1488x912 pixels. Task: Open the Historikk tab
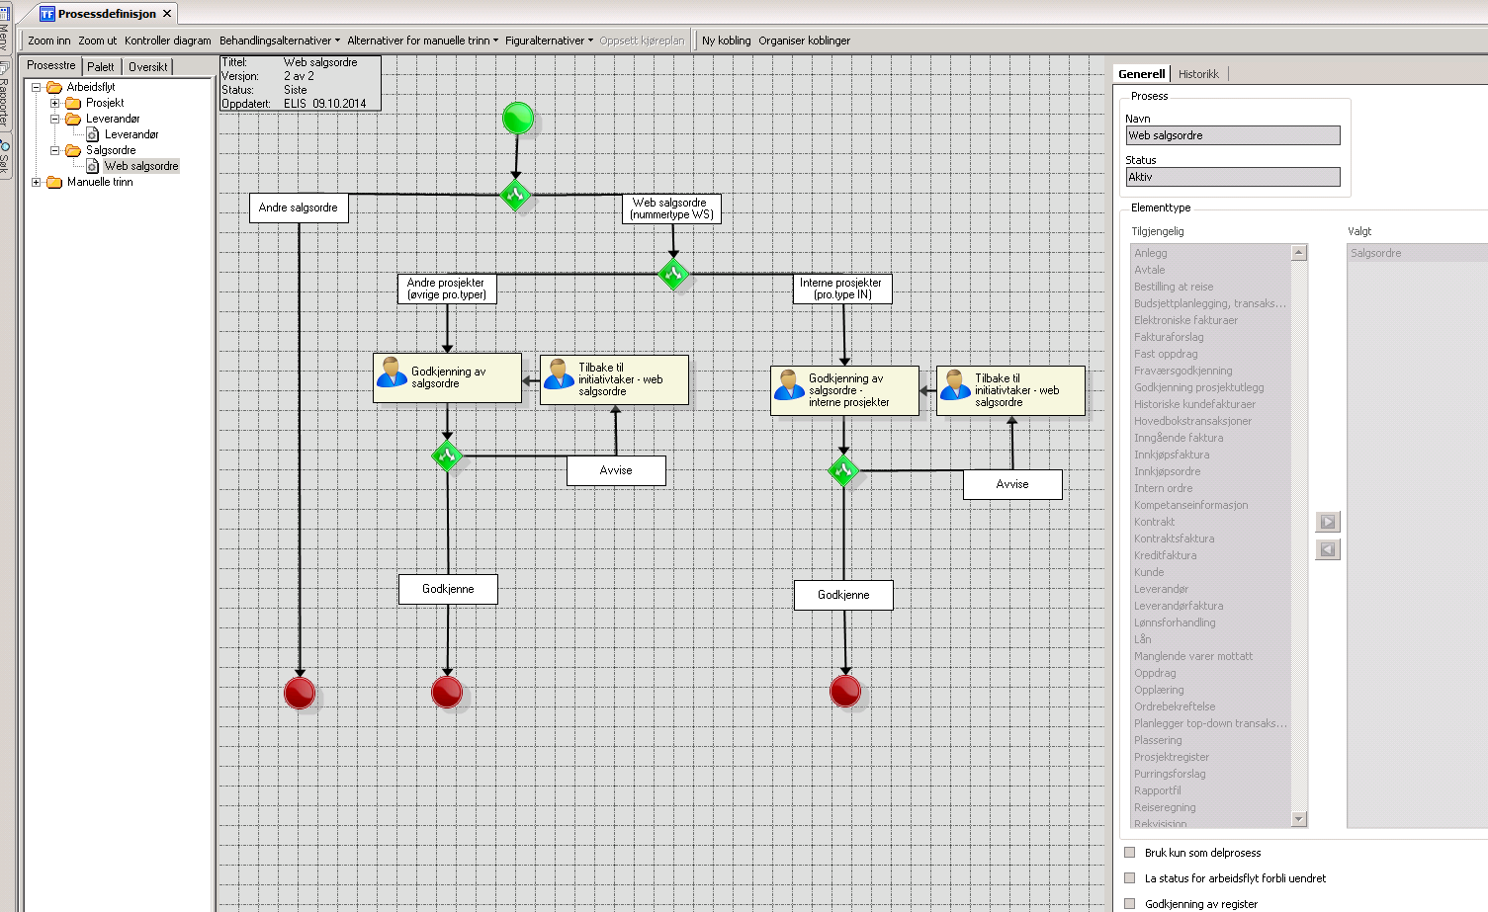(x=1198, y=74)
